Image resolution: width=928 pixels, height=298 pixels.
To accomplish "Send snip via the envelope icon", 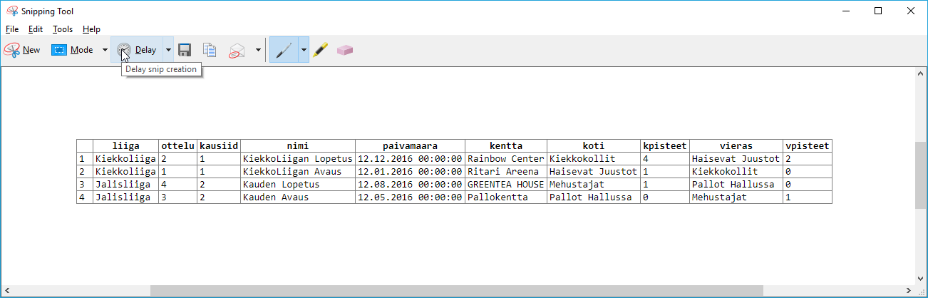I will click(x=237, y=51).
